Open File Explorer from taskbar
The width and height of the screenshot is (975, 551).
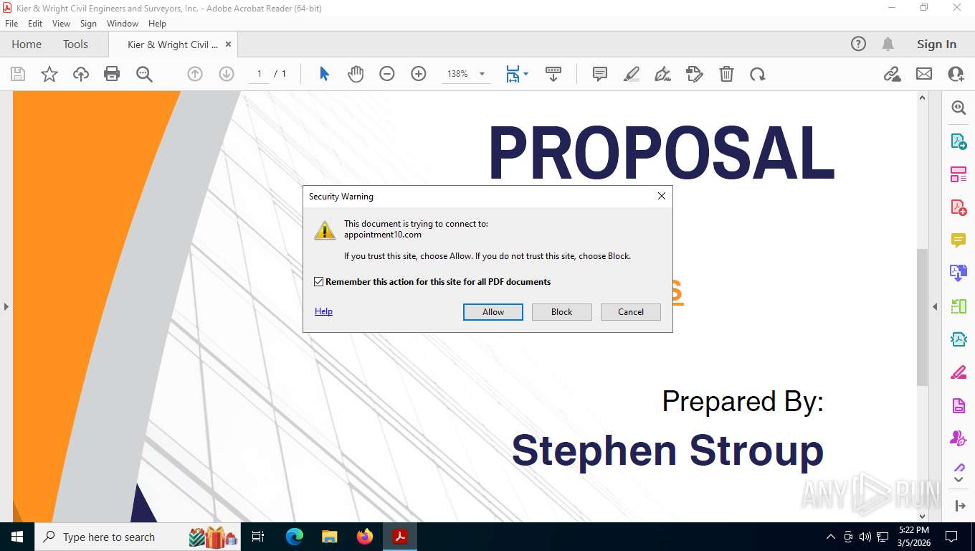point(329,537)
